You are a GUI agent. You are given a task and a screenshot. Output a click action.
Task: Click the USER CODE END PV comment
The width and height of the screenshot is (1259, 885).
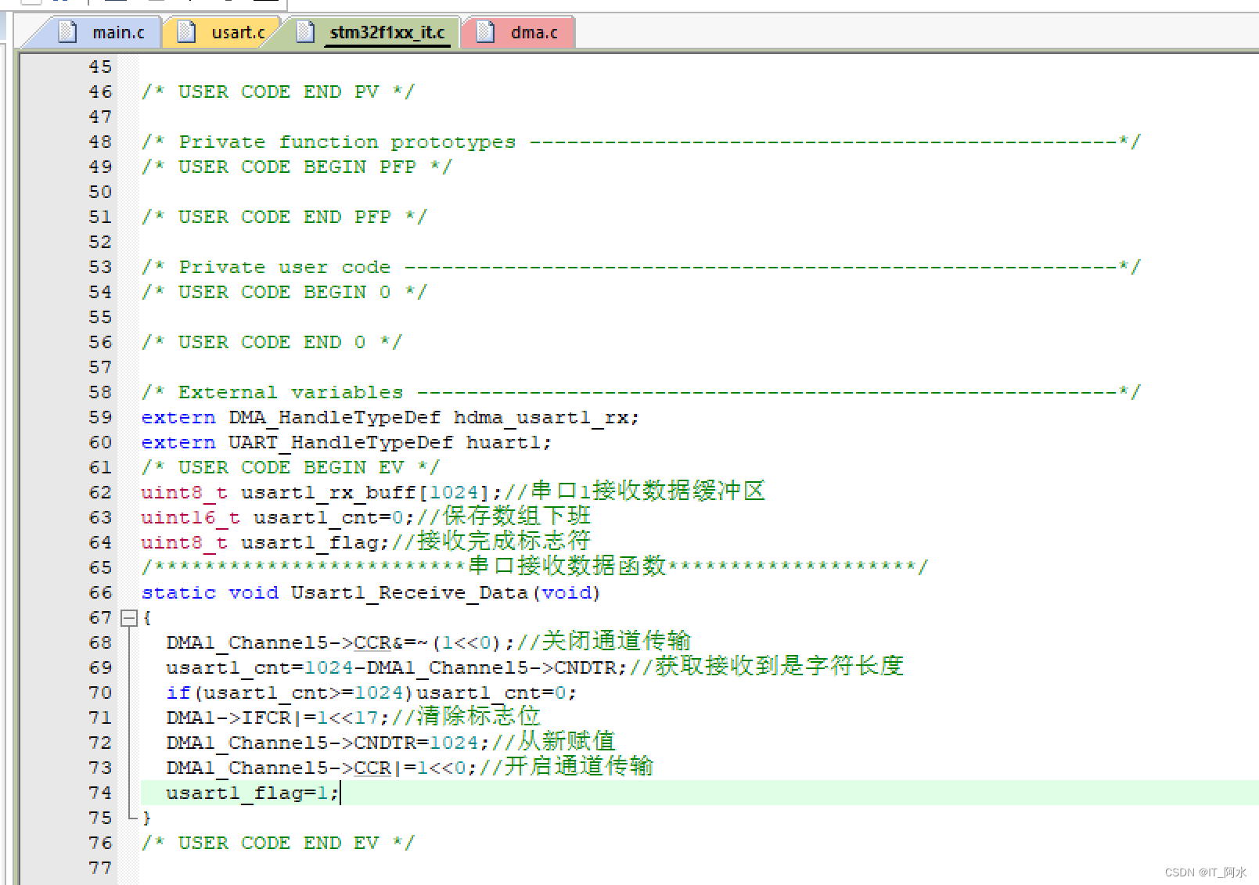pos(278,92)
